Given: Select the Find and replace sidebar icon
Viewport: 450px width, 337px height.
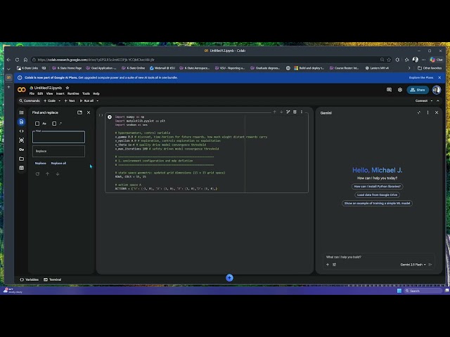Looking at the screenshot, I should coord(22,121).
